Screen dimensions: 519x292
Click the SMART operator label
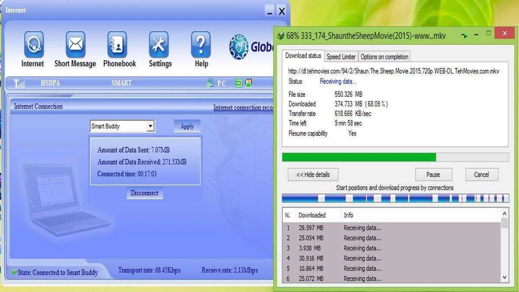point(122,83)
